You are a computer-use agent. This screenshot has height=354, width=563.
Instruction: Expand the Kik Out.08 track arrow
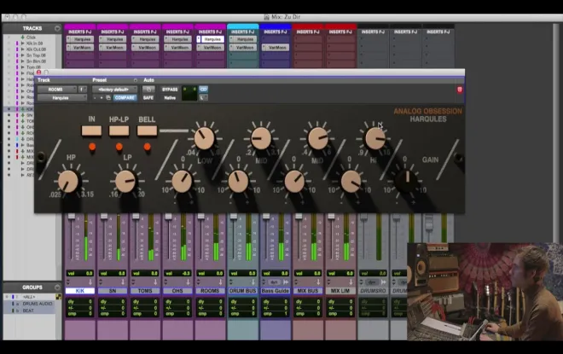point(23,49)
